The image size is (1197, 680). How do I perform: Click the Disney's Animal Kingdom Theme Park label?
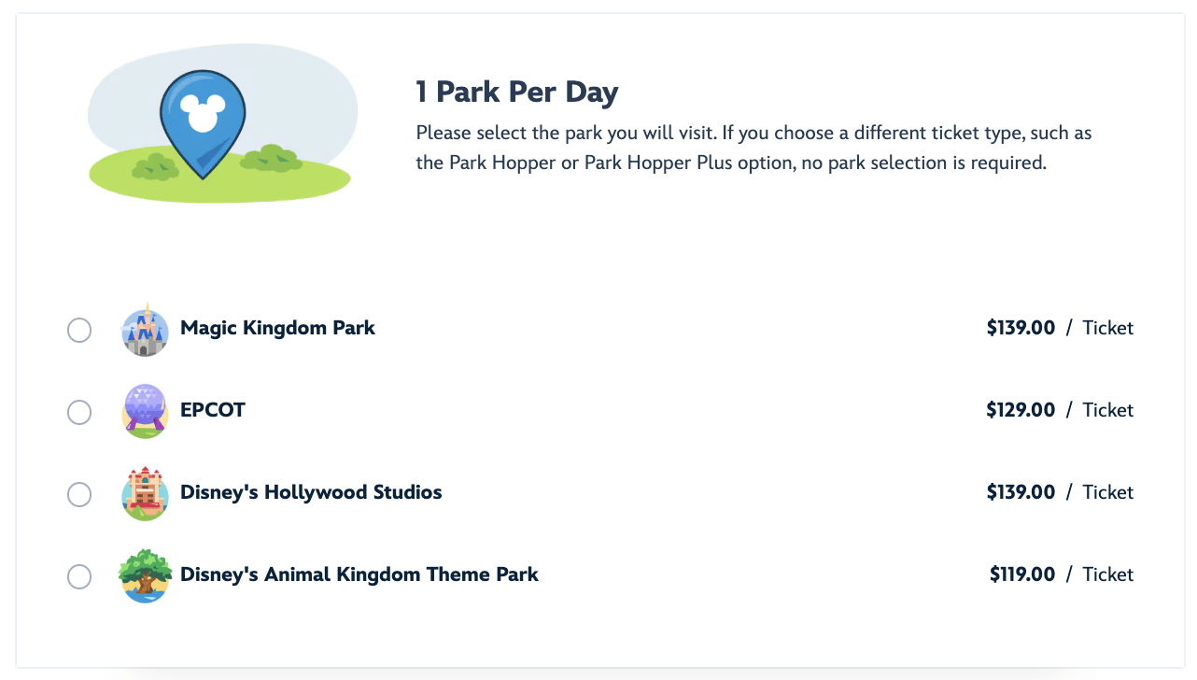pyautogui.click(x=359, y=574)
